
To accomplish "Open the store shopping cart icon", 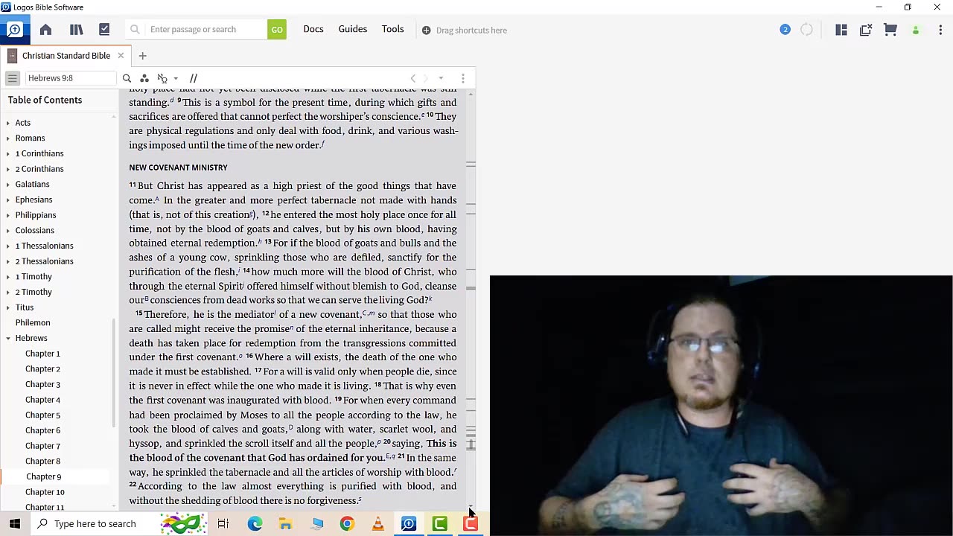I will click(890, 30).
